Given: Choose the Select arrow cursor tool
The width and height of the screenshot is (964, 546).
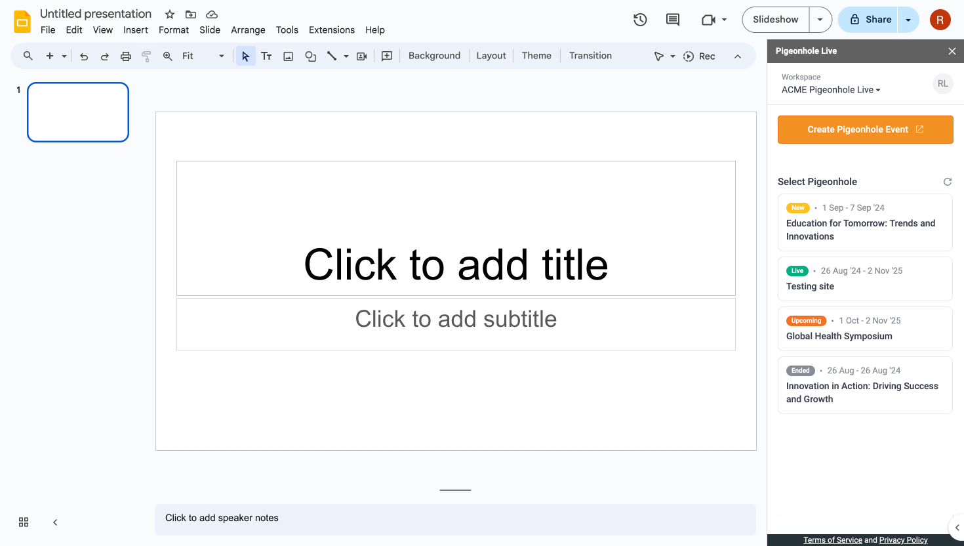Looking at the screenshot, I should (245, 56).
